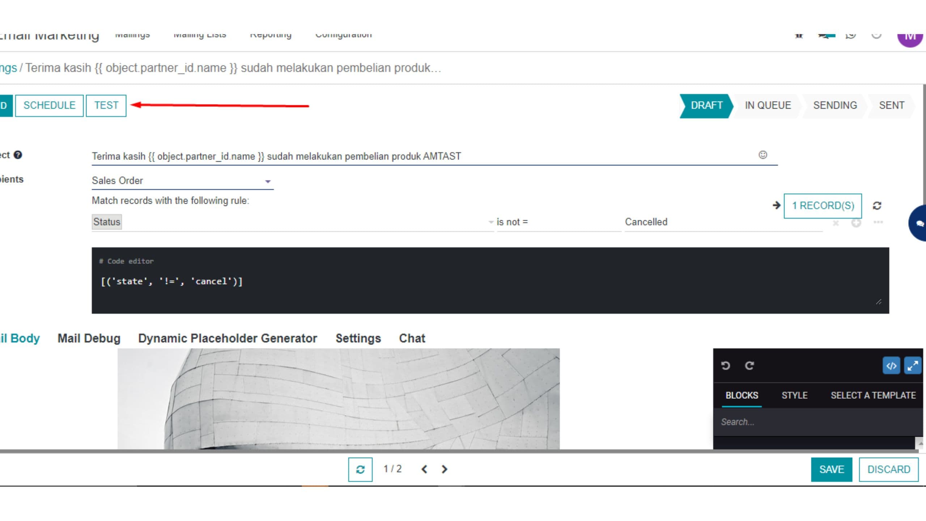Viewport: 926px width, 521px height.
Task: Click the Schedule button
Action: [50, 105]
